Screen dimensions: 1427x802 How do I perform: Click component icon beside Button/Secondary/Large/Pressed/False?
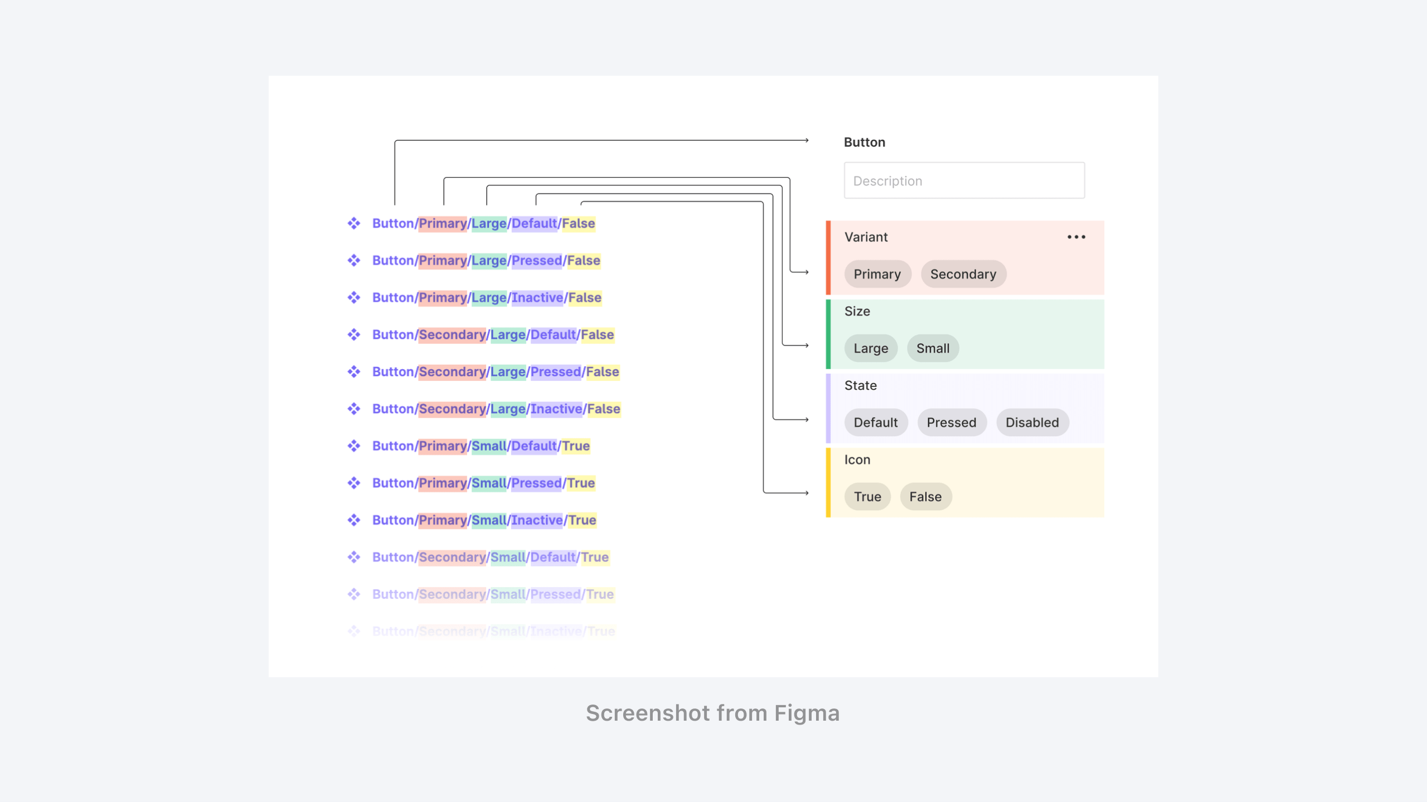(354, 371)
